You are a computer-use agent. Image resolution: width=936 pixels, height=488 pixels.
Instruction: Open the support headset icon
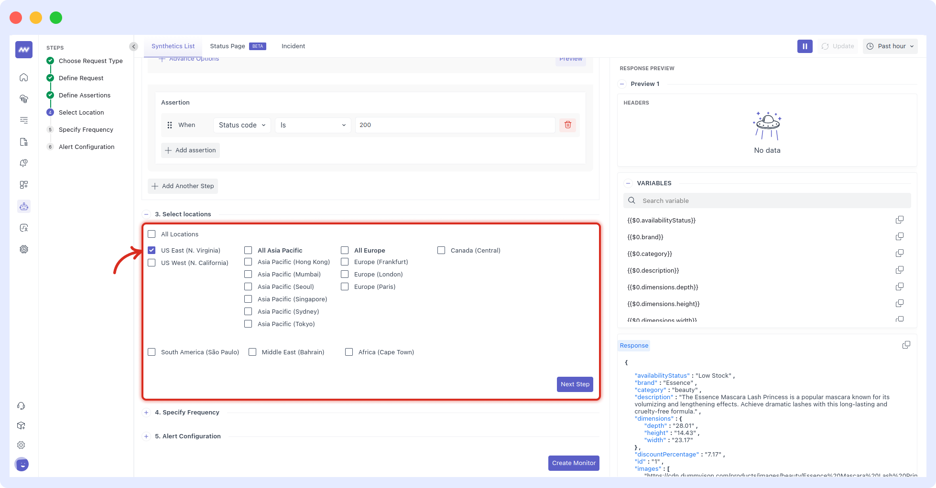[22, 406]
